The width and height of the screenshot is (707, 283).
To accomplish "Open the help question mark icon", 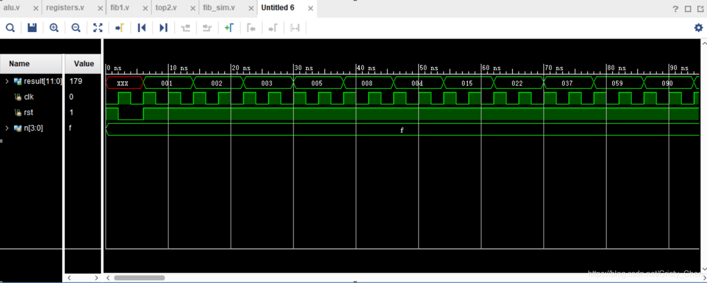I will click(x=675, y=9).
